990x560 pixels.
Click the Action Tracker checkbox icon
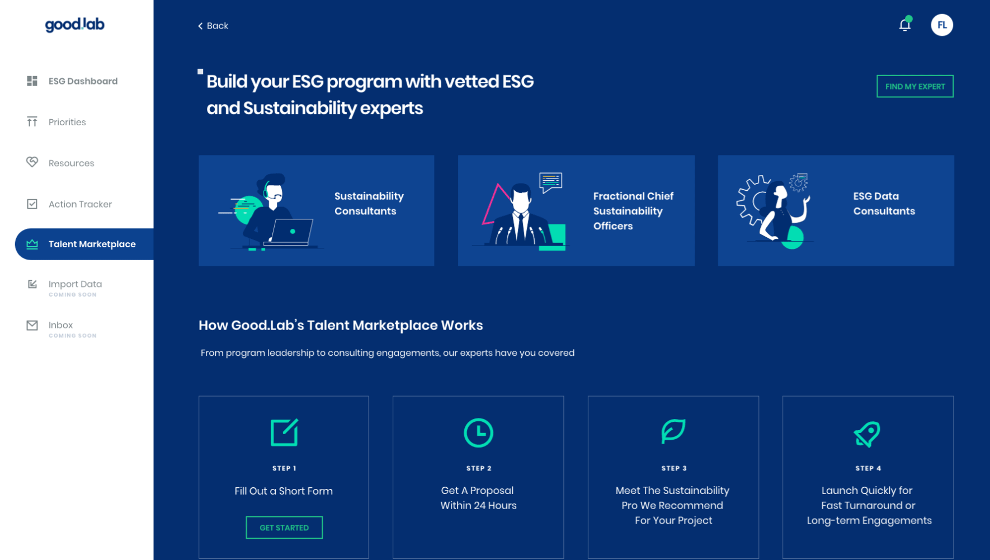(32, 204)
